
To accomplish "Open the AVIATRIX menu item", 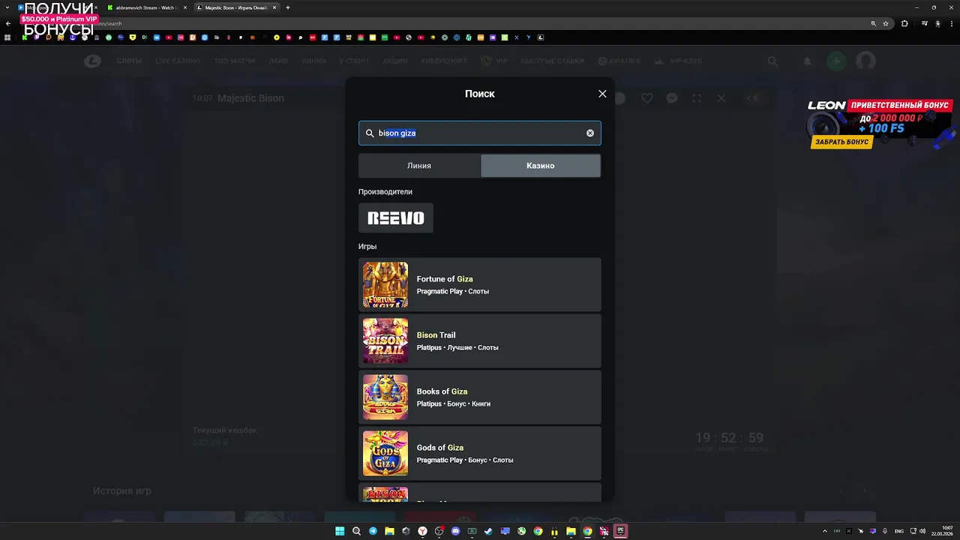I will 619,61.
